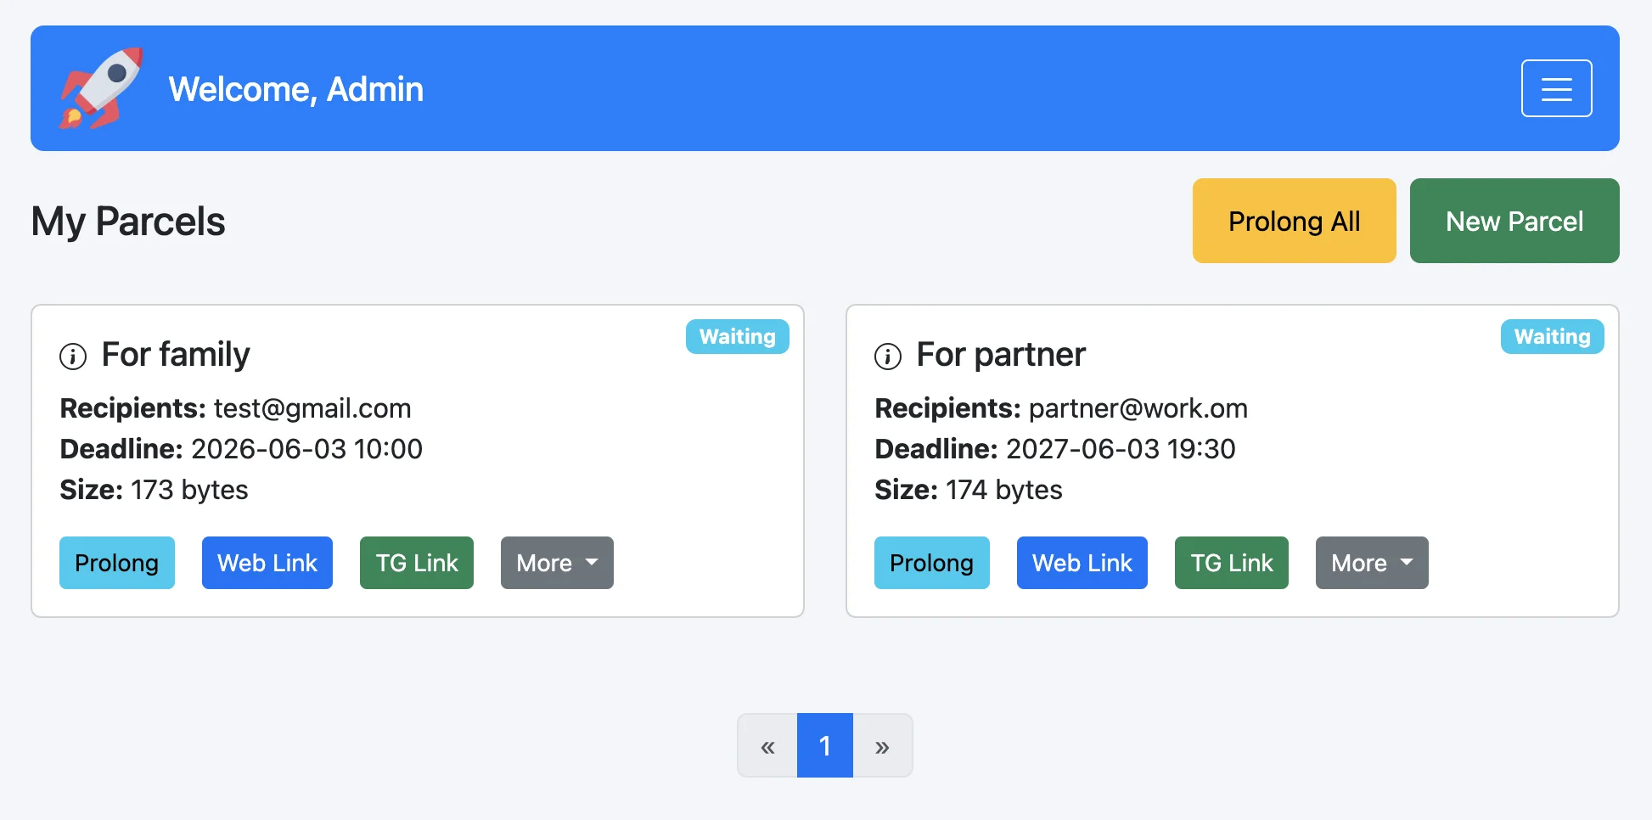Open Web Link for For partner parcel
This screenshot has width=1652, height=820.
tap(1082, 563)
